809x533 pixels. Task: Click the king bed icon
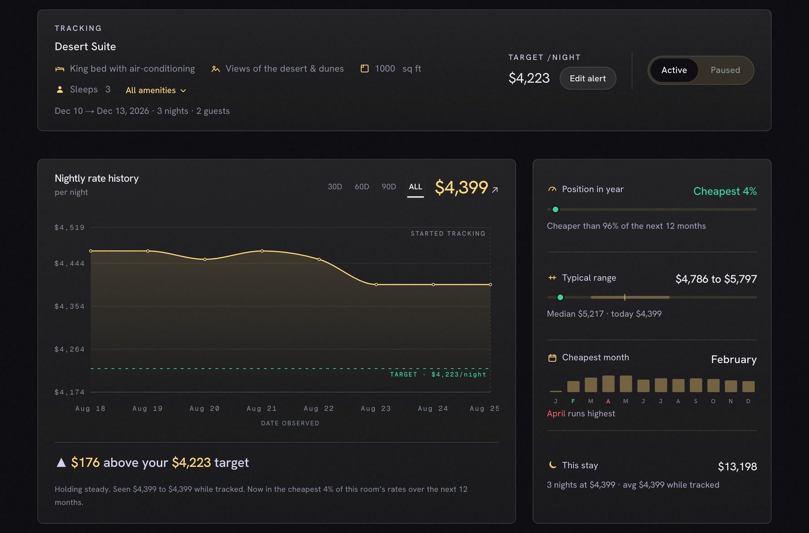60,69
